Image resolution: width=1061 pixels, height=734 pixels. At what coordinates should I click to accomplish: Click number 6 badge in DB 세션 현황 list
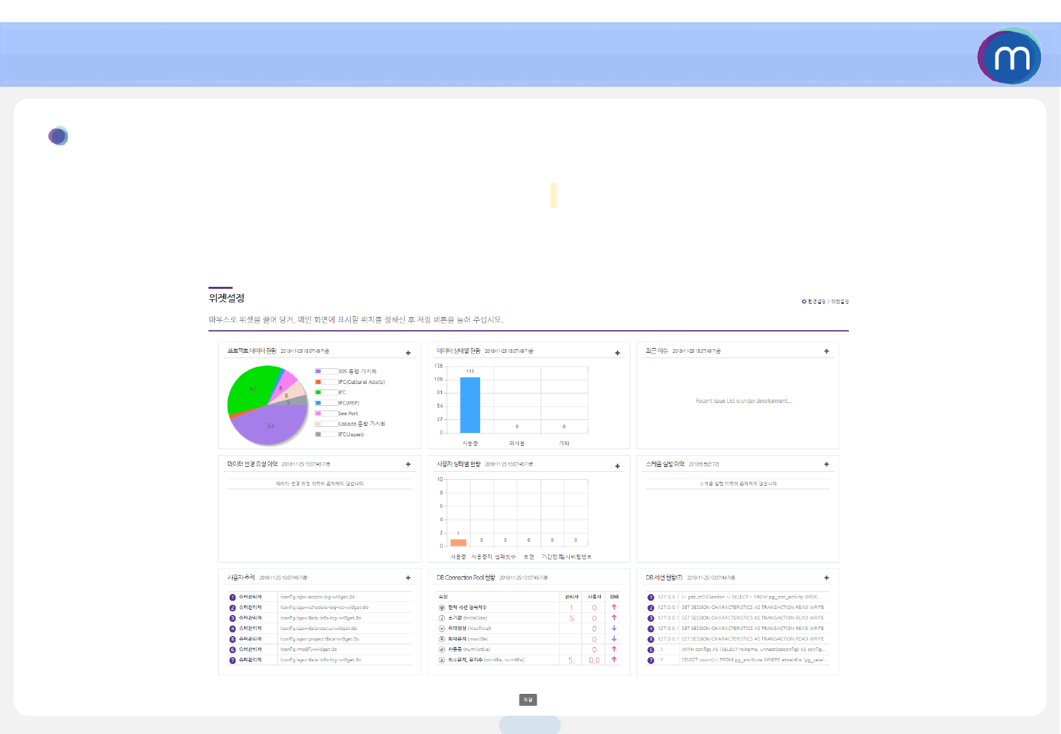tap(651, 650)
